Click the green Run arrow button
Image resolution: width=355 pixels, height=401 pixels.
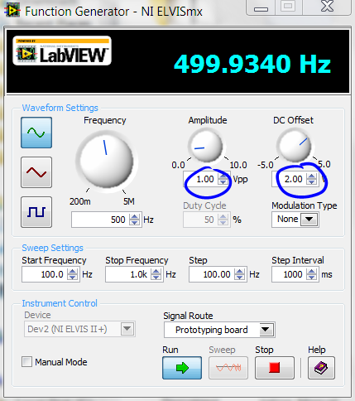point(182,368)
